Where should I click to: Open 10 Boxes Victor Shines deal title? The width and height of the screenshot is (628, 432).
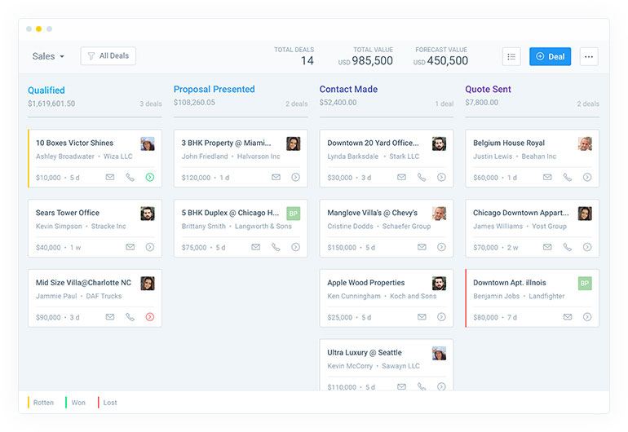coord(74,143)
